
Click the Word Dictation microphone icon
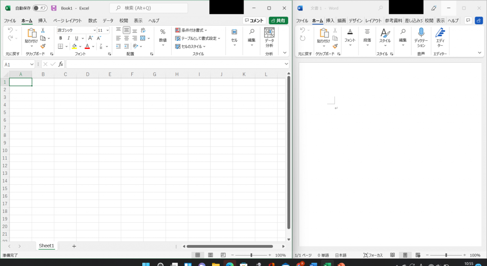421,32
